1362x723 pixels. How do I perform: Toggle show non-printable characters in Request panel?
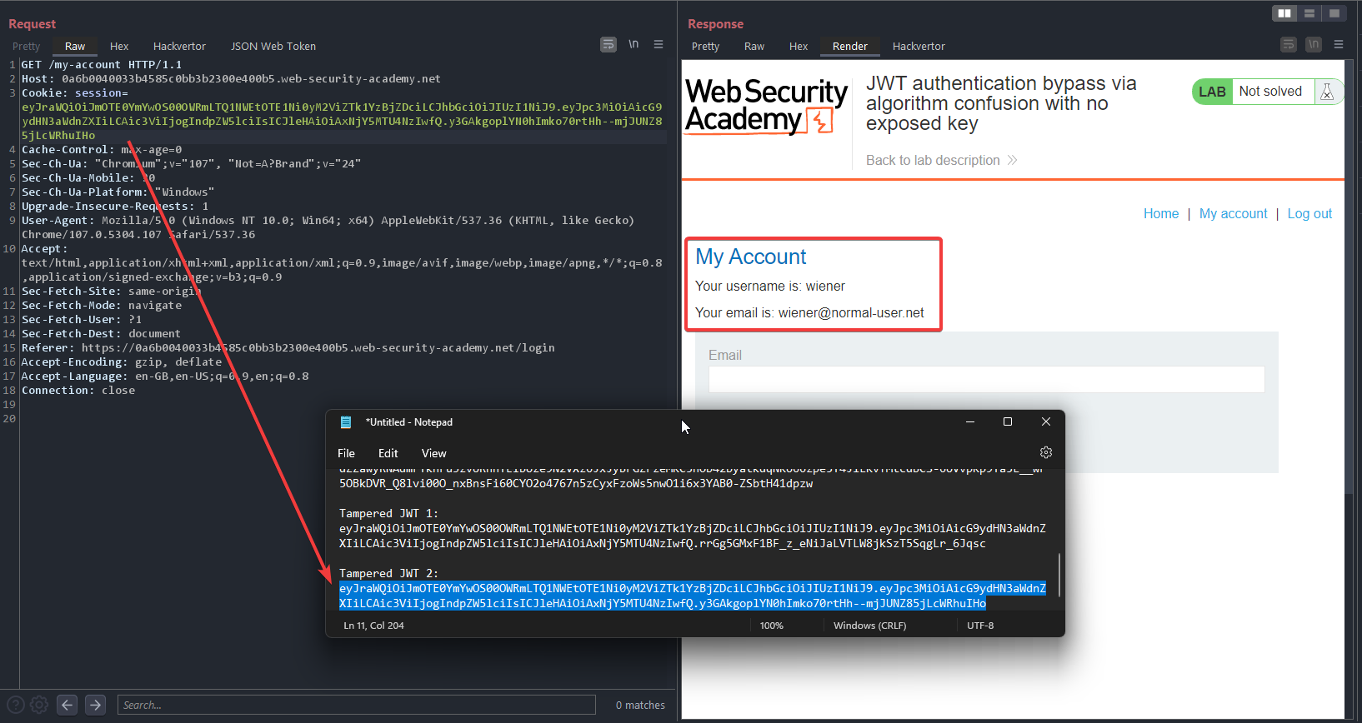pyautogui.click(x=633, y=45)
